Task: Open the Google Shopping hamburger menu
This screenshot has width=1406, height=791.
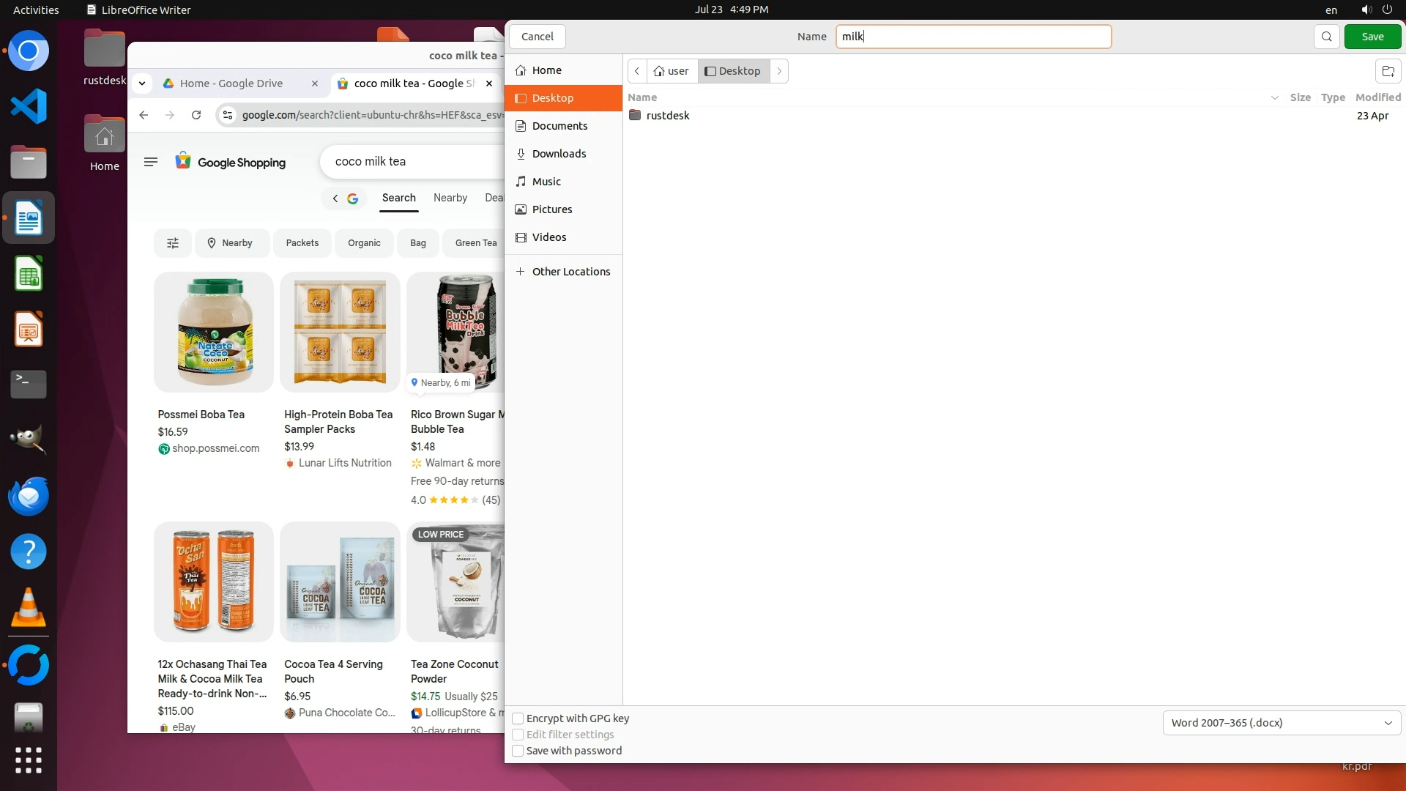Action: [151, 162]
